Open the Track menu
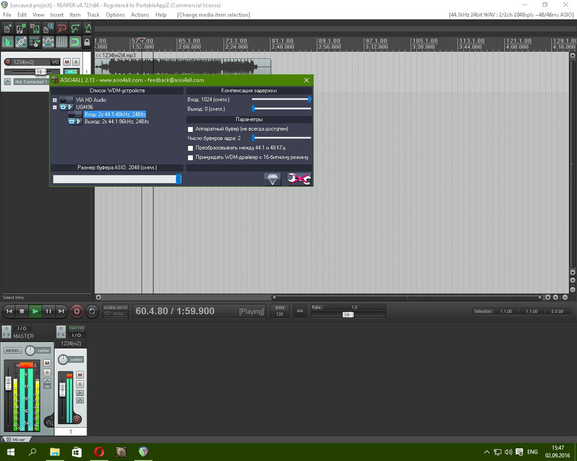 coord(93,15)
